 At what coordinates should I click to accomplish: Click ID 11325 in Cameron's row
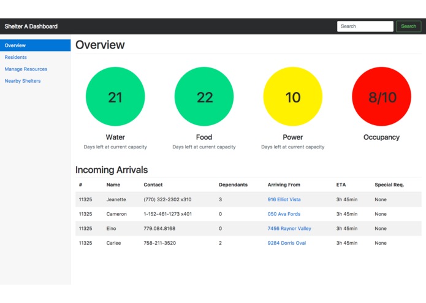click(x=85, y=214)
